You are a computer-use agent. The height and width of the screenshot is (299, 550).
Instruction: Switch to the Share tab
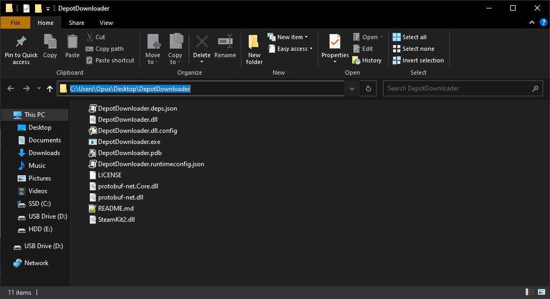tap(76, 23)
